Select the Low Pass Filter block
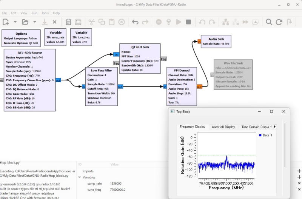Screen dimensions: 302x199 [102, 86]
